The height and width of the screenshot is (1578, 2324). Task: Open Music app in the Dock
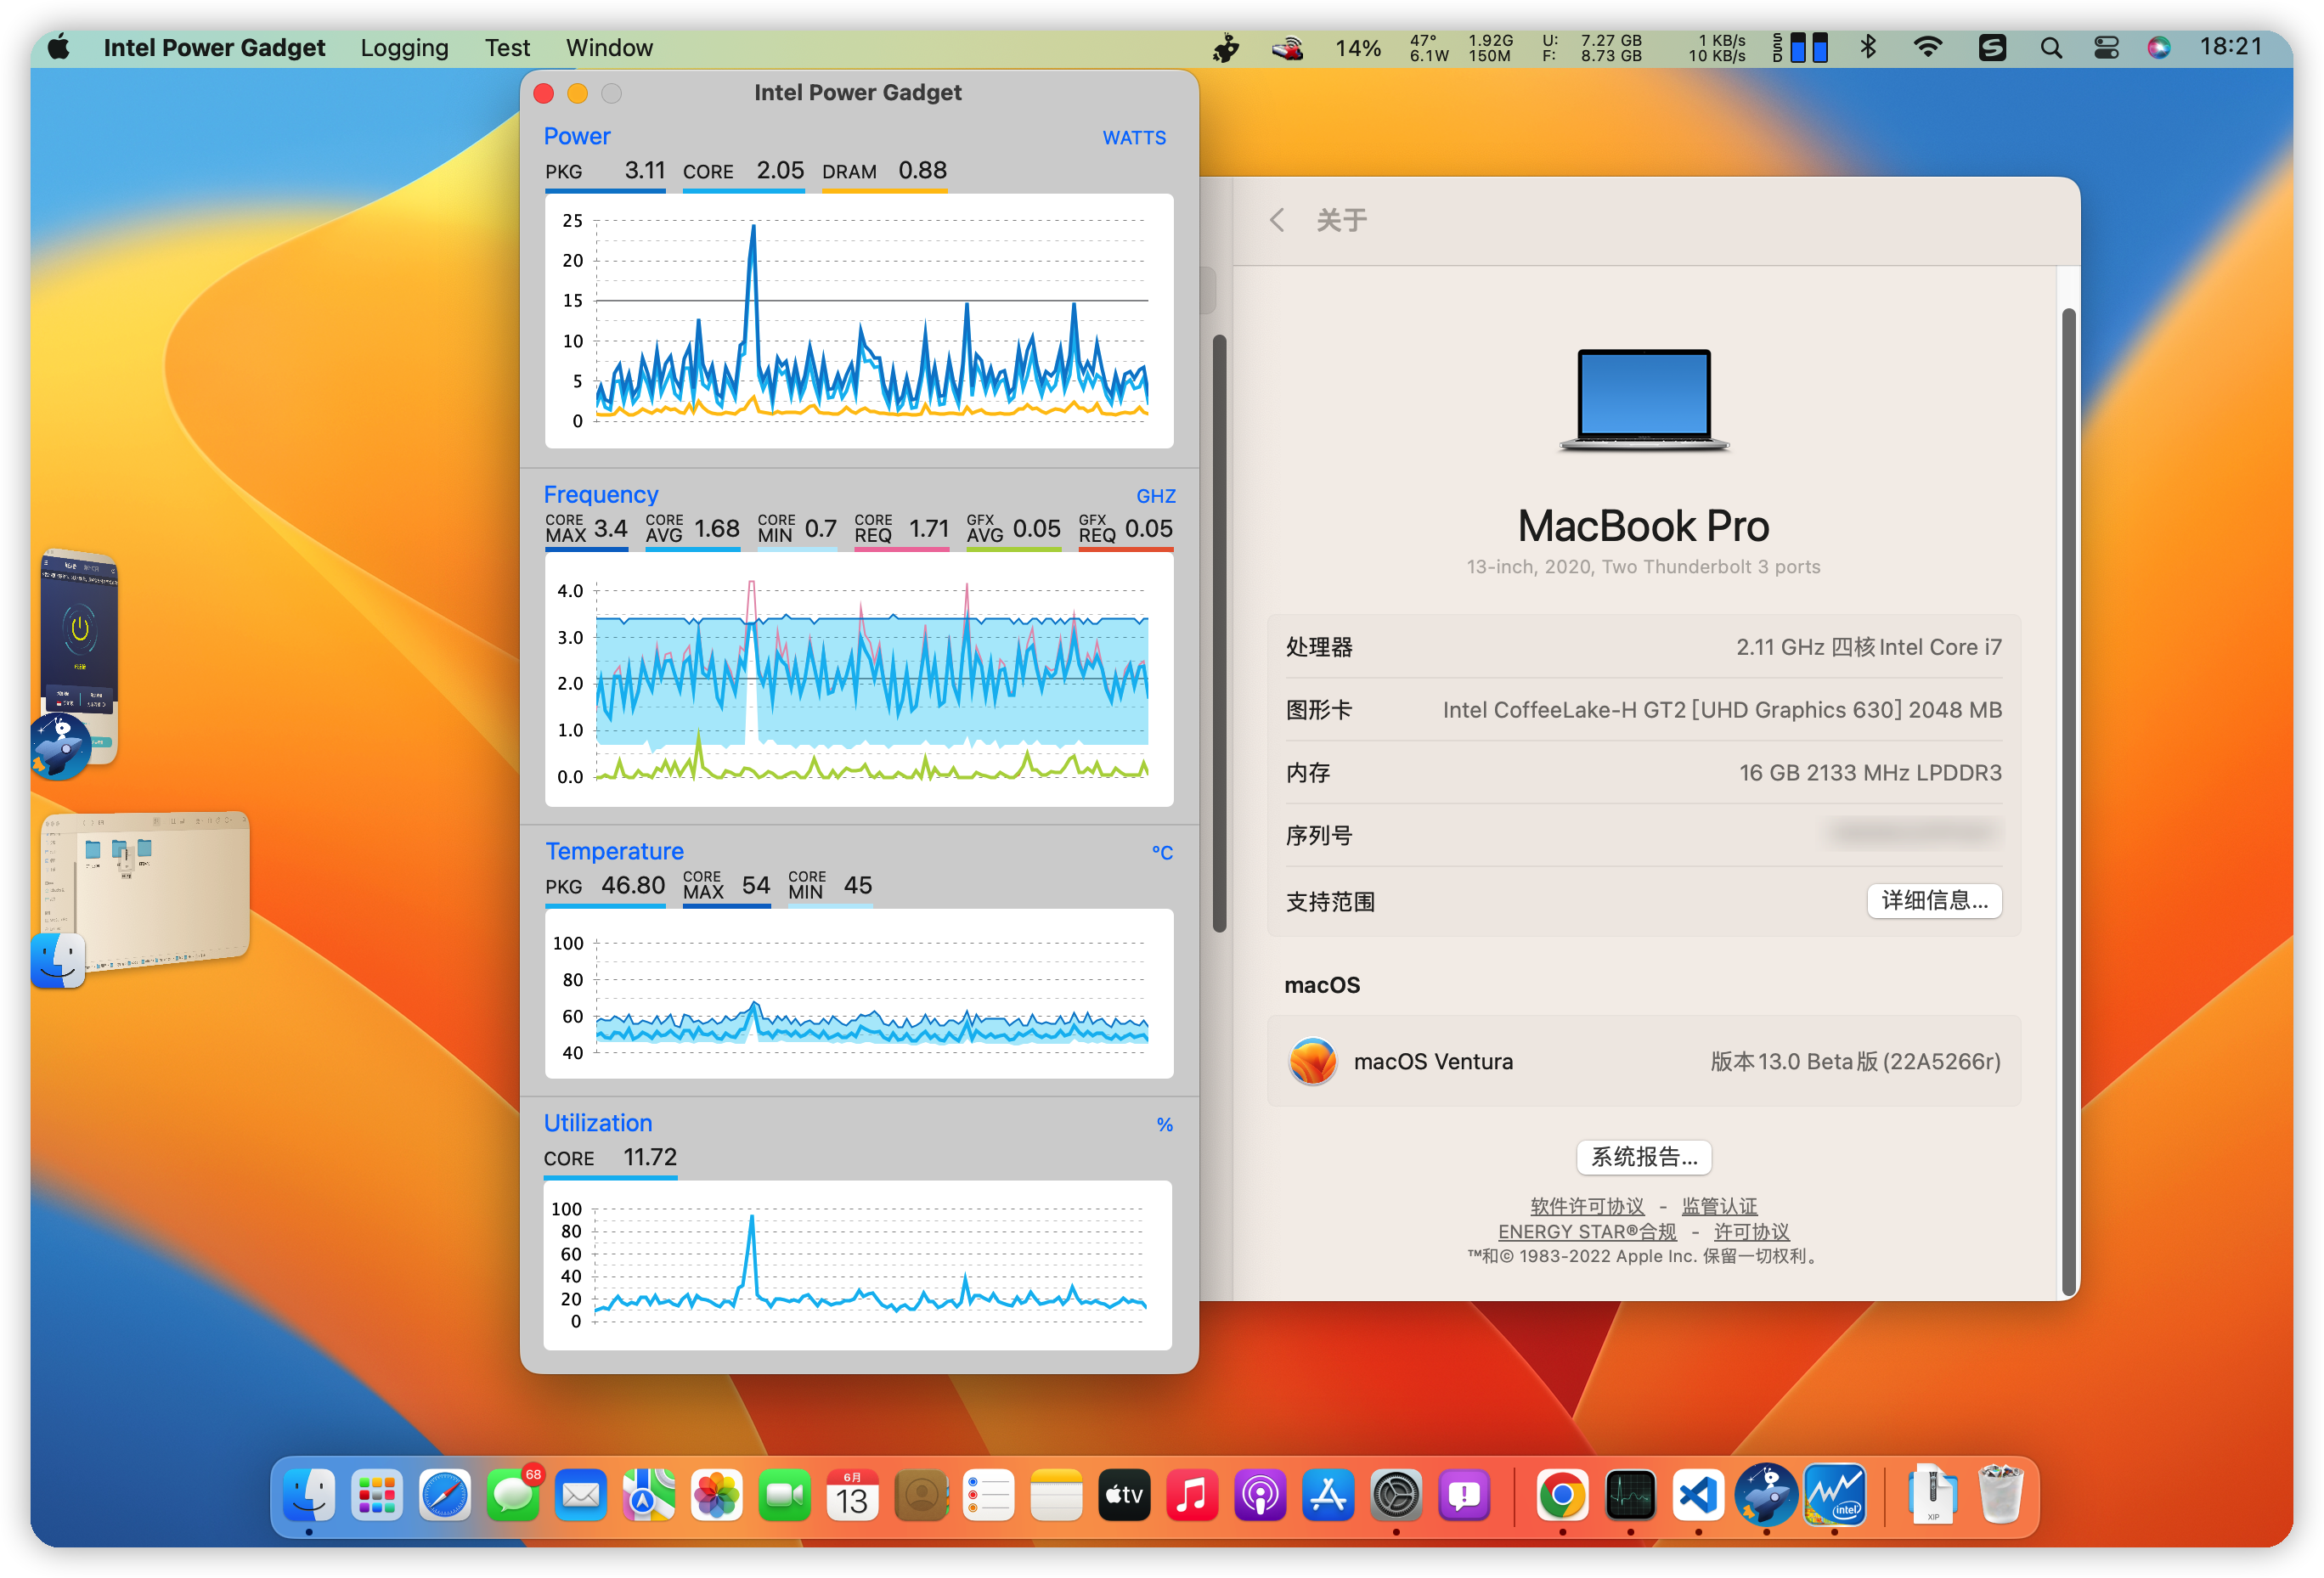pos(1192,1495)
